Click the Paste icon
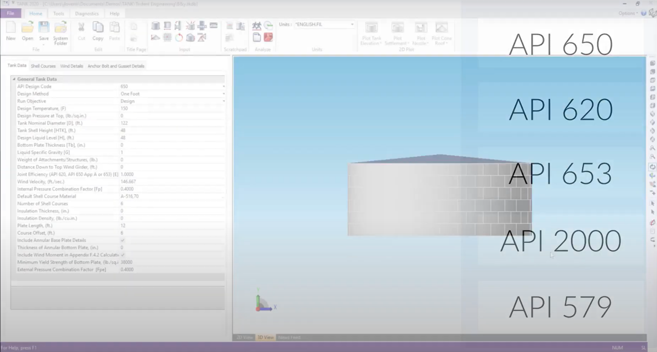This screenshot has width=657, height=352. [114, 31]
